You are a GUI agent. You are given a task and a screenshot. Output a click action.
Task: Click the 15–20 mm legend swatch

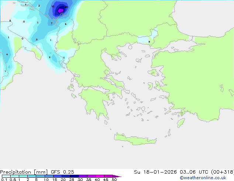pos(58,176)
